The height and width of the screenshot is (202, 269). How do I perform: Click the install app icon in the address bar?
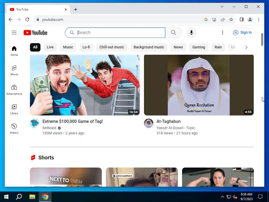pos(214,19)
